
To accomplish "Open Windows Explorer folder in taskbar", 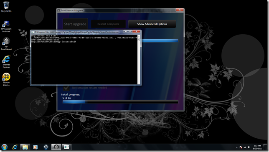I will pyautogui.click(x=25, y=147).
